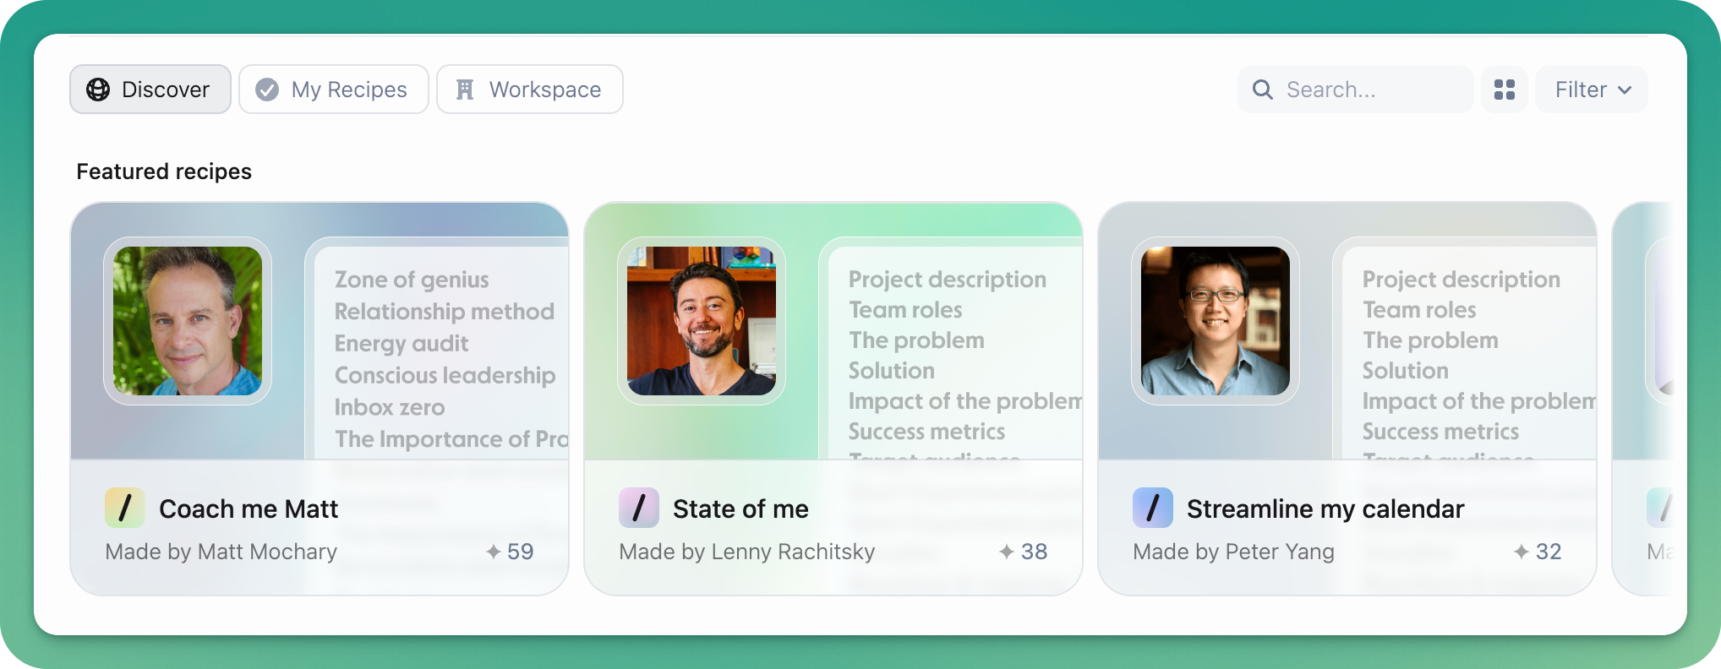Viewport: 1721px width, 669px height.
Task: Open the Streamline my calendar recipe title
Action: [x=1325, y=509]
